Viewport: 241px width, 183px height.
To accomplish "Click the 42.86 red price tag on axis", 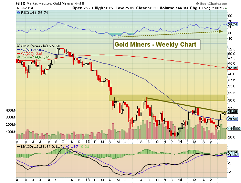I will 232,68.
